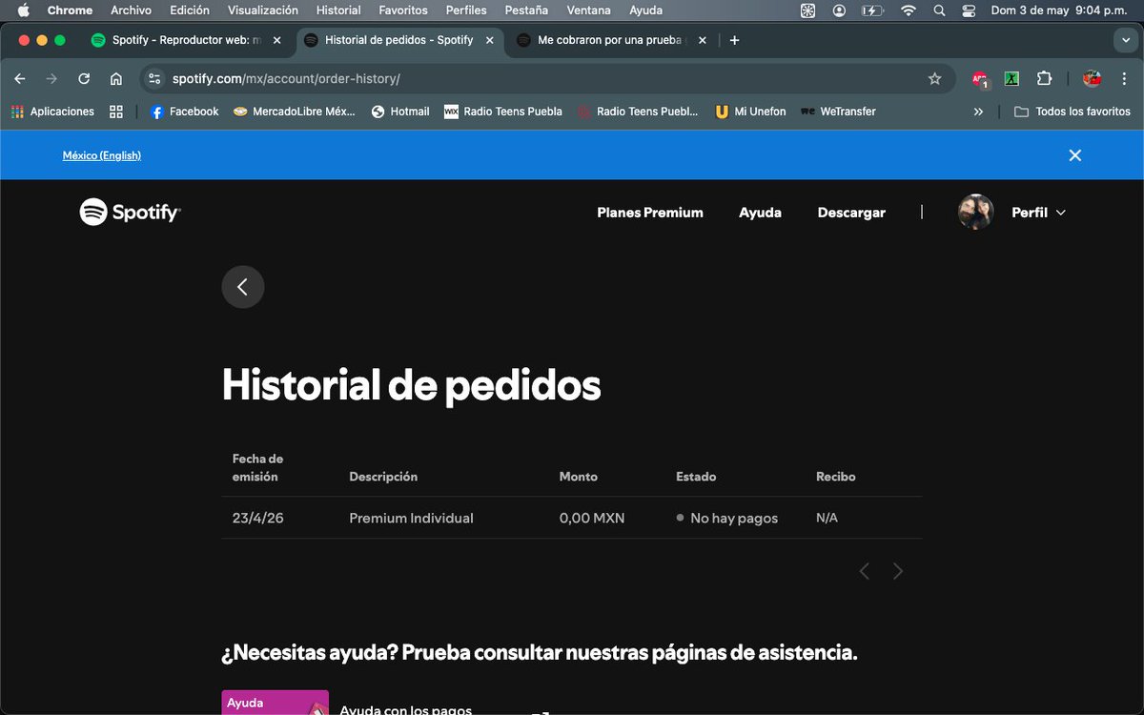This screenshot has width=1144, height=715.
Task: Bookmark this page with the star icon
Action: coord(934,79)
